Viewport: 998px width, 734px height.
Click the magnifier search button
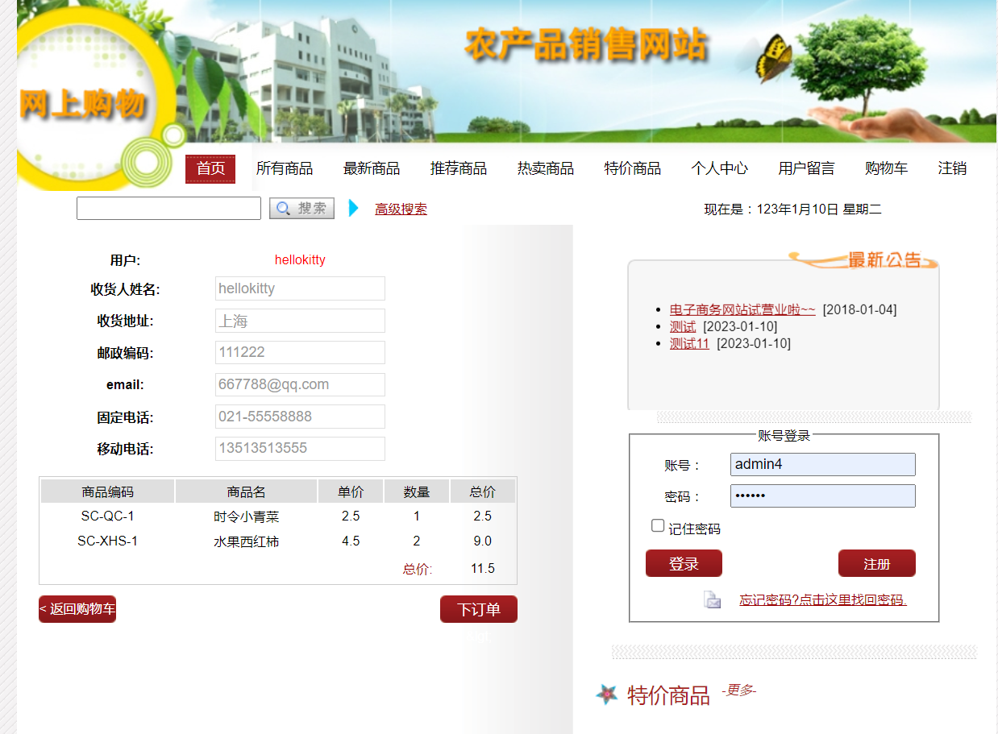point(301,209)
